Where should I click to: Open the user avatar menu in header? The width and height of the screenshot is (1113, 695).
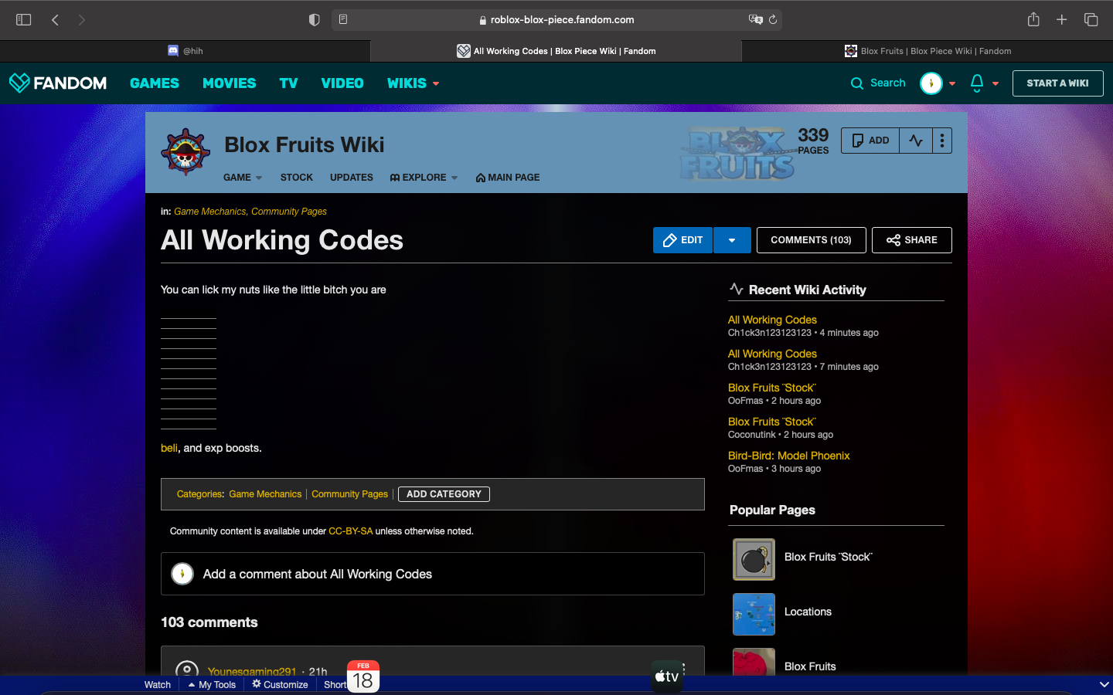click(931, 83)
